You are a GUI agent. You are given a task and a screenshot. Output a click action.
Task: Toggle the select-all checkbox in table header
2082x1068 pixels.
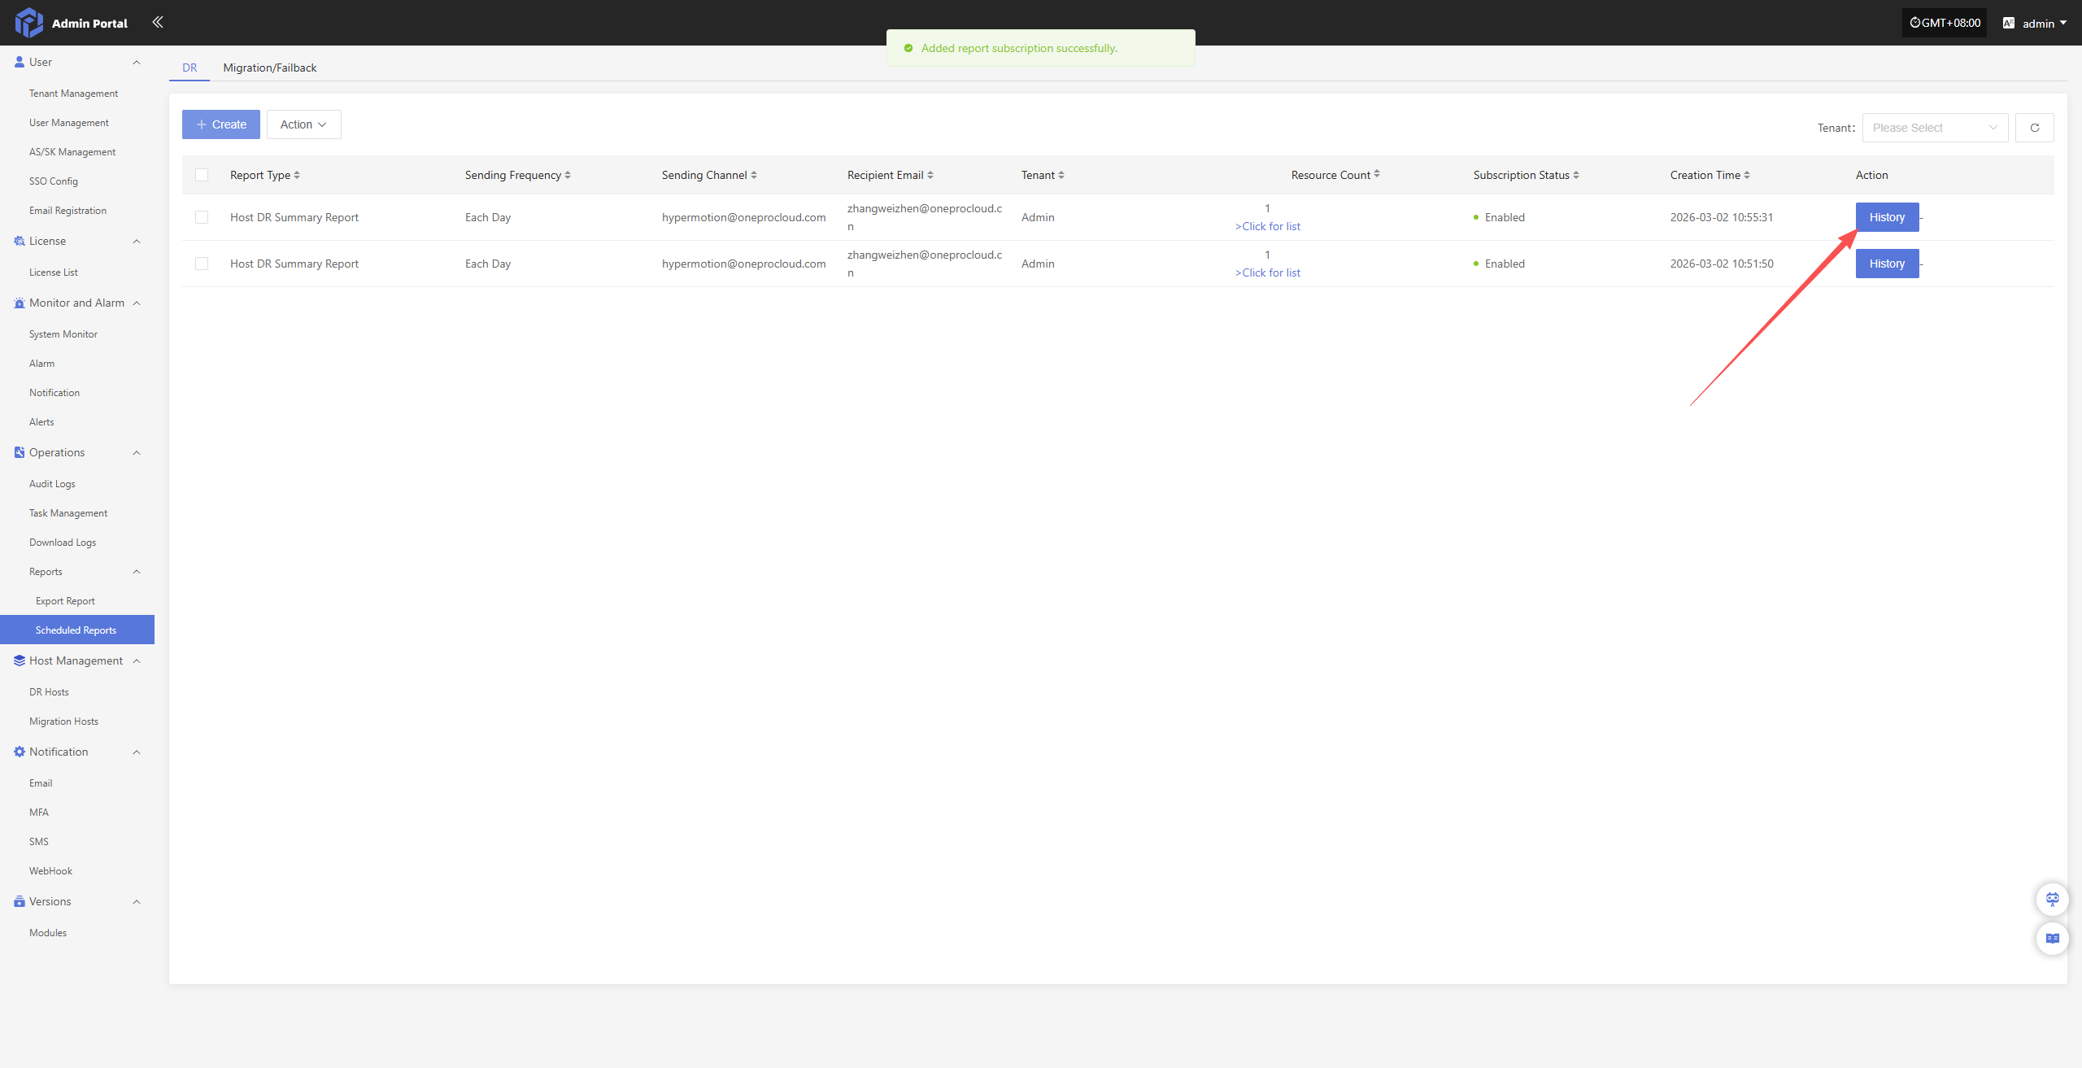pyautogui.click(x=202, y=175)
